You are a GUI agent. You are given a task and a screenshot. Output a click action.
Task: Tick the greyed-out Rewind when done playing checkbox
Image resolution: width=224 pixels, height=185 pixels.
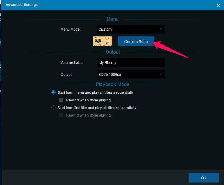(x=61, y=115)
